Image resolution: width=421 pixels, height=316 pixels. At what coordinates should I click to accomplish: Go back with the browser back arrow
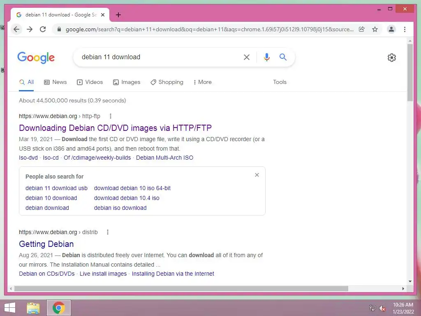(x=16, y=29)
